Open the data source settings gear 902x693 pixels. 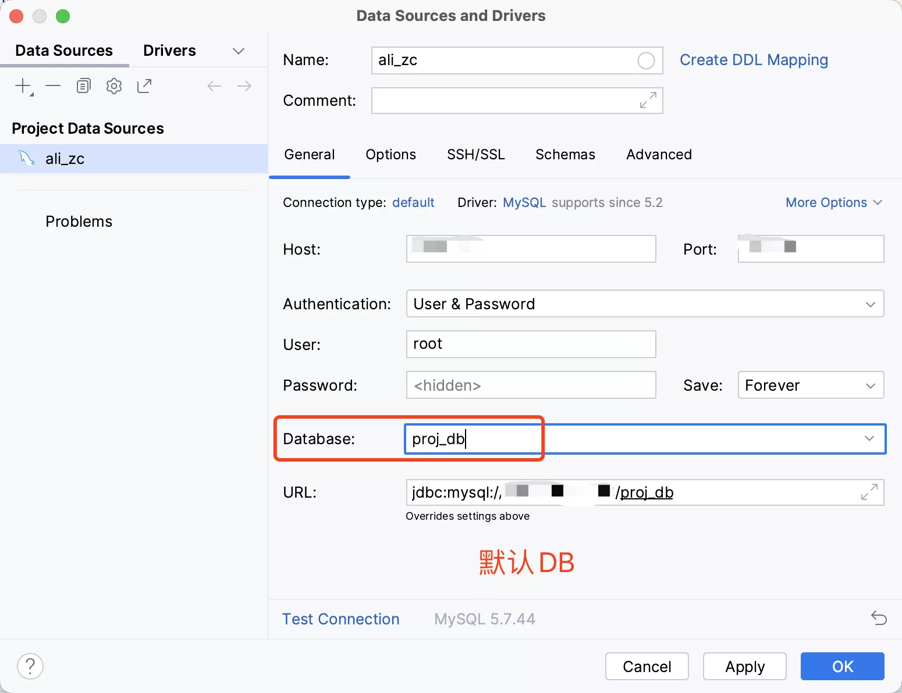(x=114, y=86)
